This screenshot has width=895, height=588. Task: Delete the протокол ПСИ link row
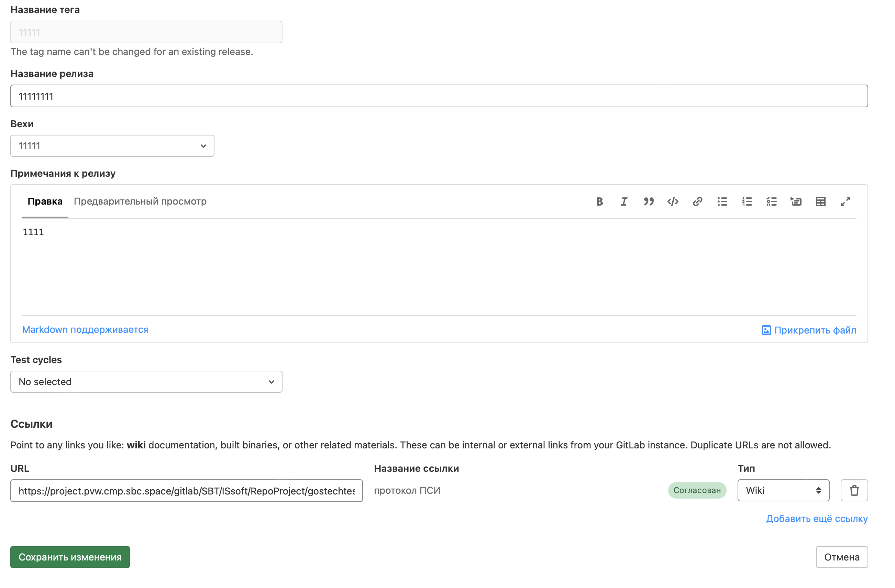click(854, 490)
